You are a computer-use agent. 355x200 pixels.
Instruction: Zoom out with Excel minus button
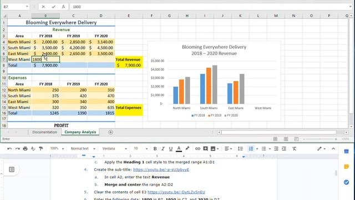pos(304,139)
